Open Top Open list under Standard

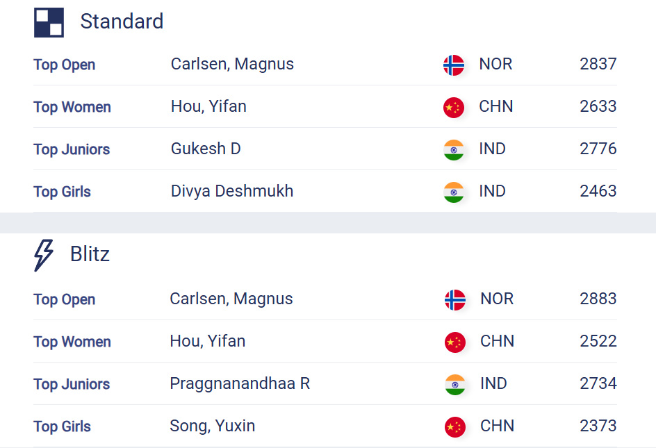click(65, 65)
